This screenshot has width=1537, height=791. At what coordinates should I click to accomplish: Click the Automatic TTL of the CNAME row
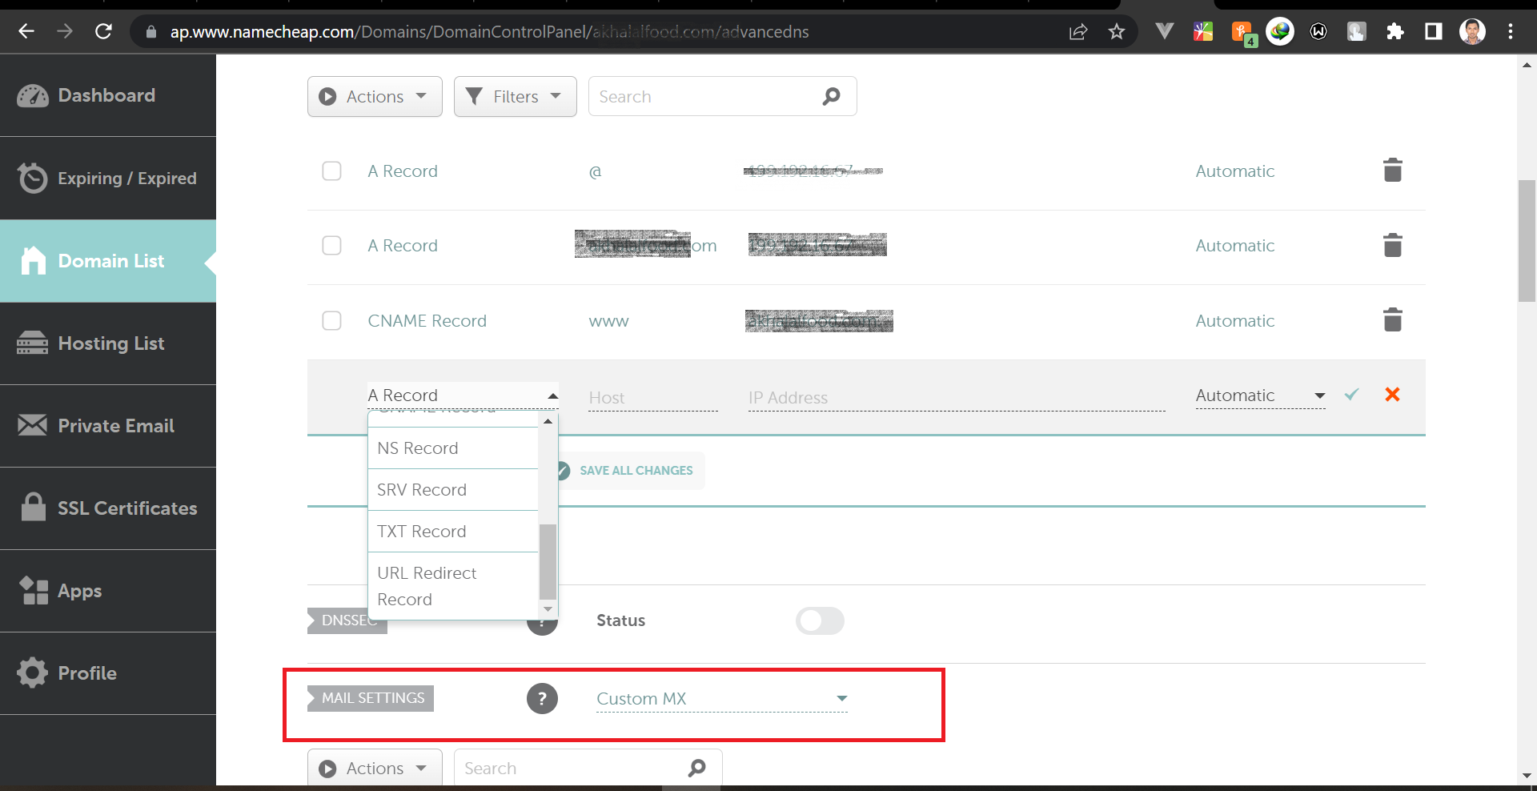1234,320
